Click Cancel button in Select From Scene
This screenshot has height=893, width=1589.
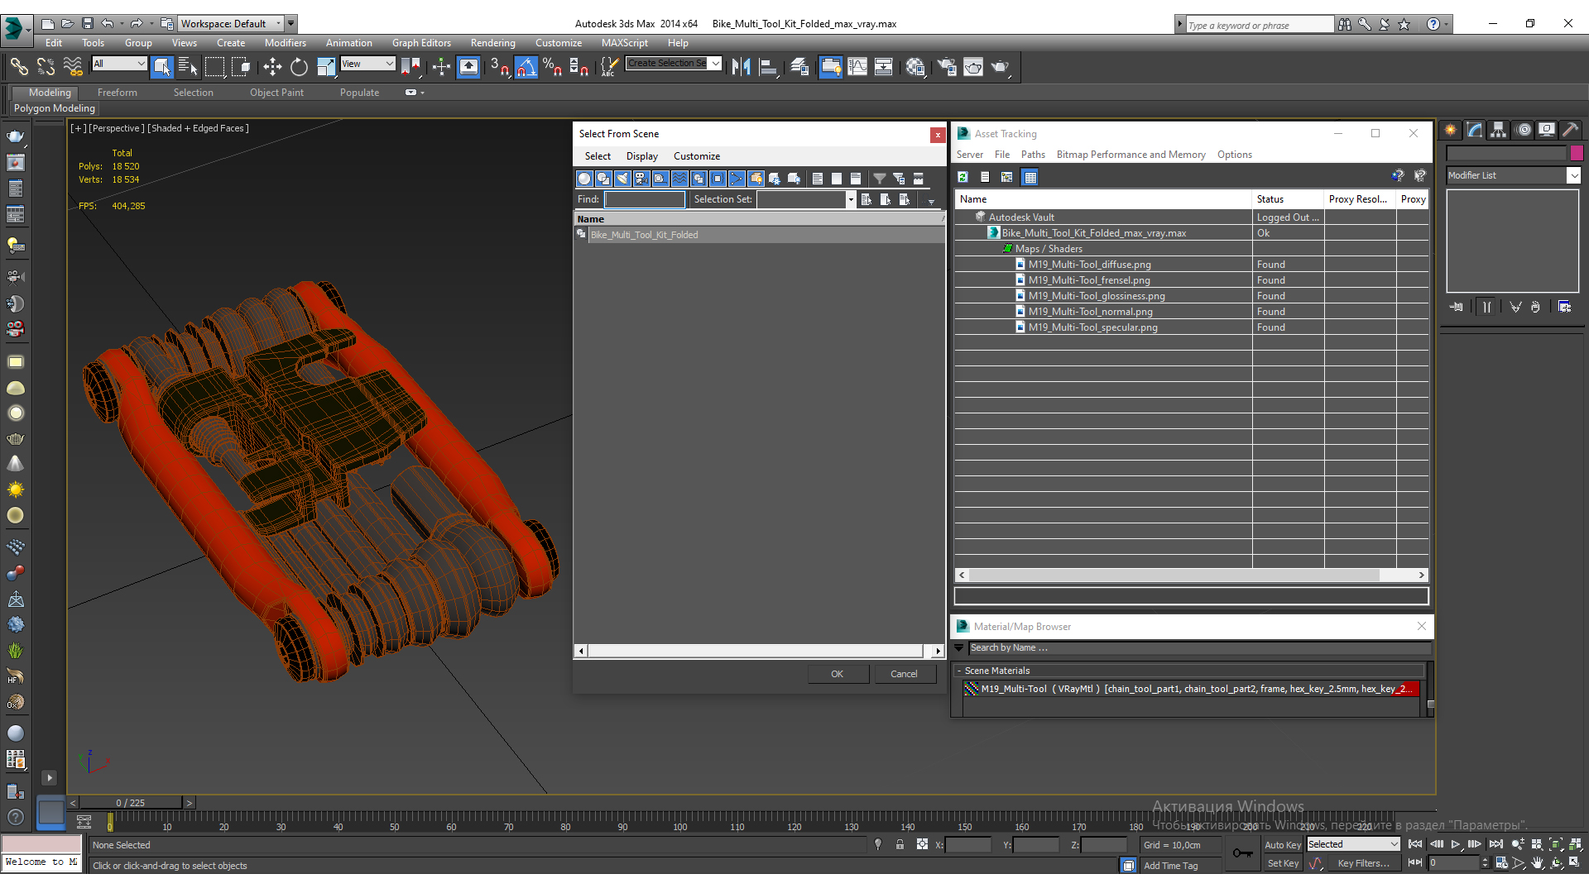click(904, 674)
